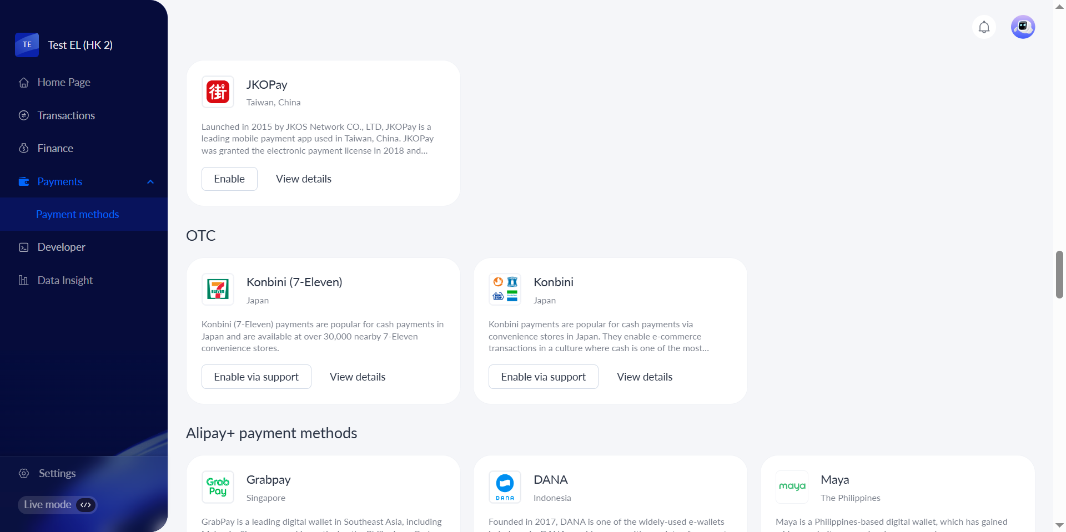Open the Developer menu item
The height and width of the screenshot is (532, 1066).
coord(61,247)
